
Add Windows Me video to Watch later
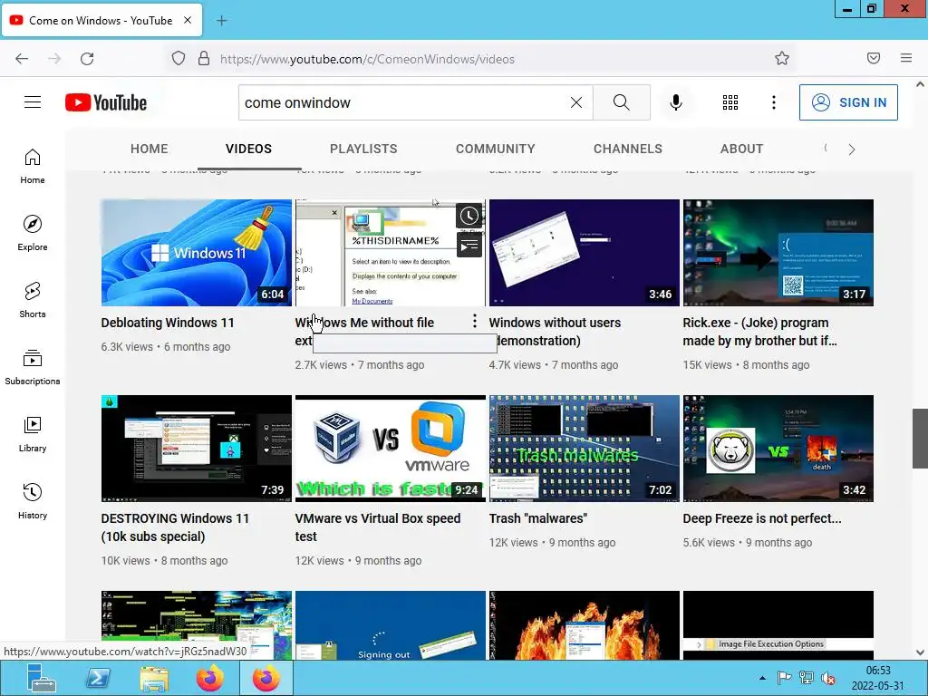pyautogui.click(x=469, y=216)
